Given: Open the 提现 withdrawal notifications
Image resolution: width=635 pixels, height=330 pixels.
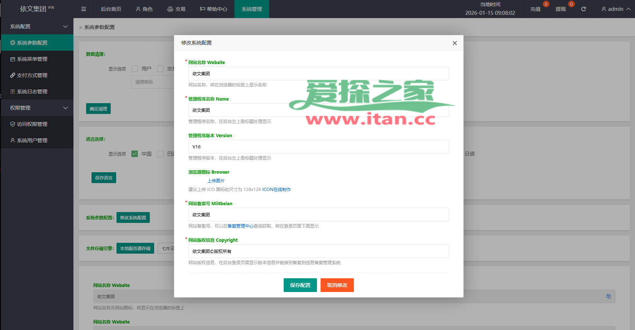Looking at the screenshot, I should pyautogui.click(x=560, y=9).
